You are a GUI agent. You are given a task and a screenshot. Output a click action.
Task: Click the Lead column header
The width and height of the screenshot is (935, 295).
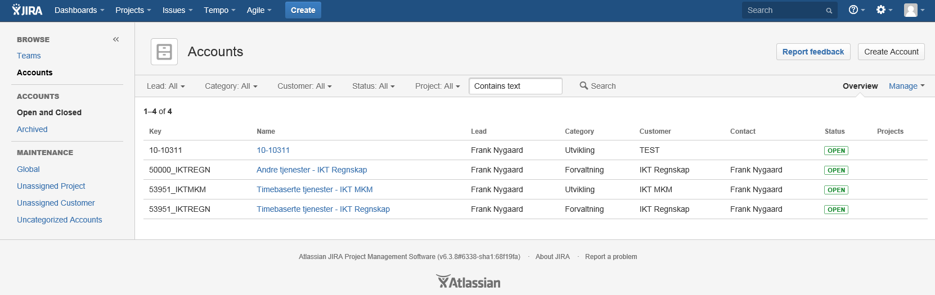[479, 131]
